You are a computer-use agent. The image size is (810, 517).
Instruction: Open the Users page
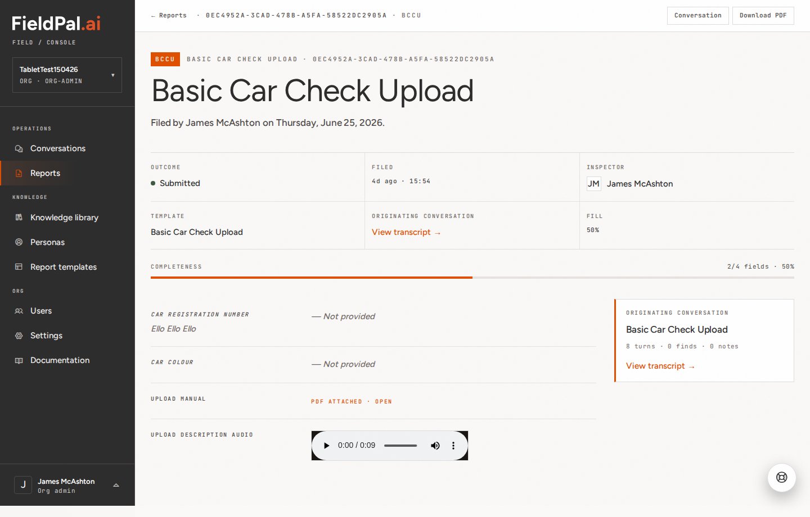[41, 311]
